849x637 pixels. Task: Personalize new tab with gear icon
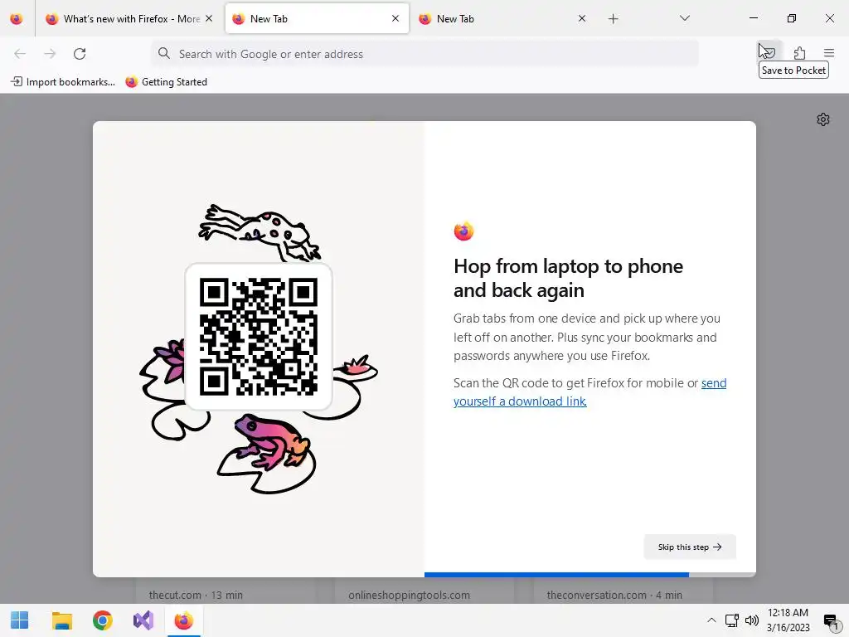(x=823, y=119)
